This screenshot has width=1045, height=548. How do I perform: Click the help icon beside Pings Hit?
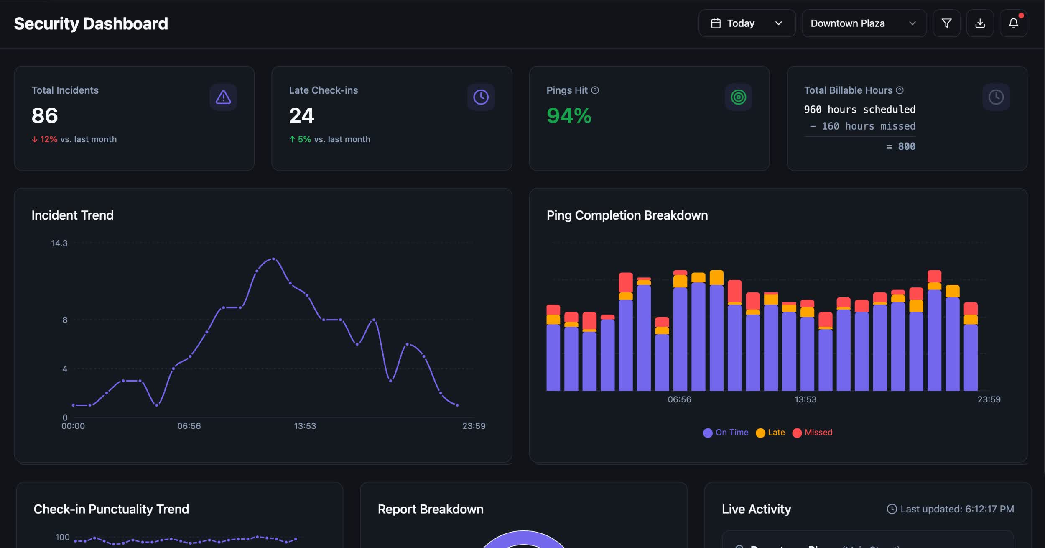(x=595, y=90)
